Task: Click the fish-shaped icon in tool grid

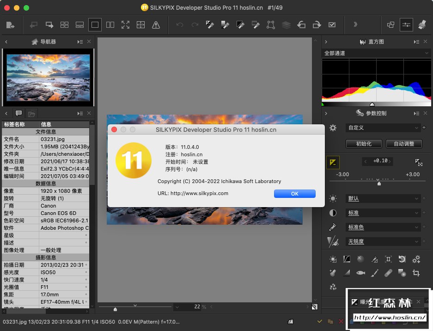Action: [360, 273]
